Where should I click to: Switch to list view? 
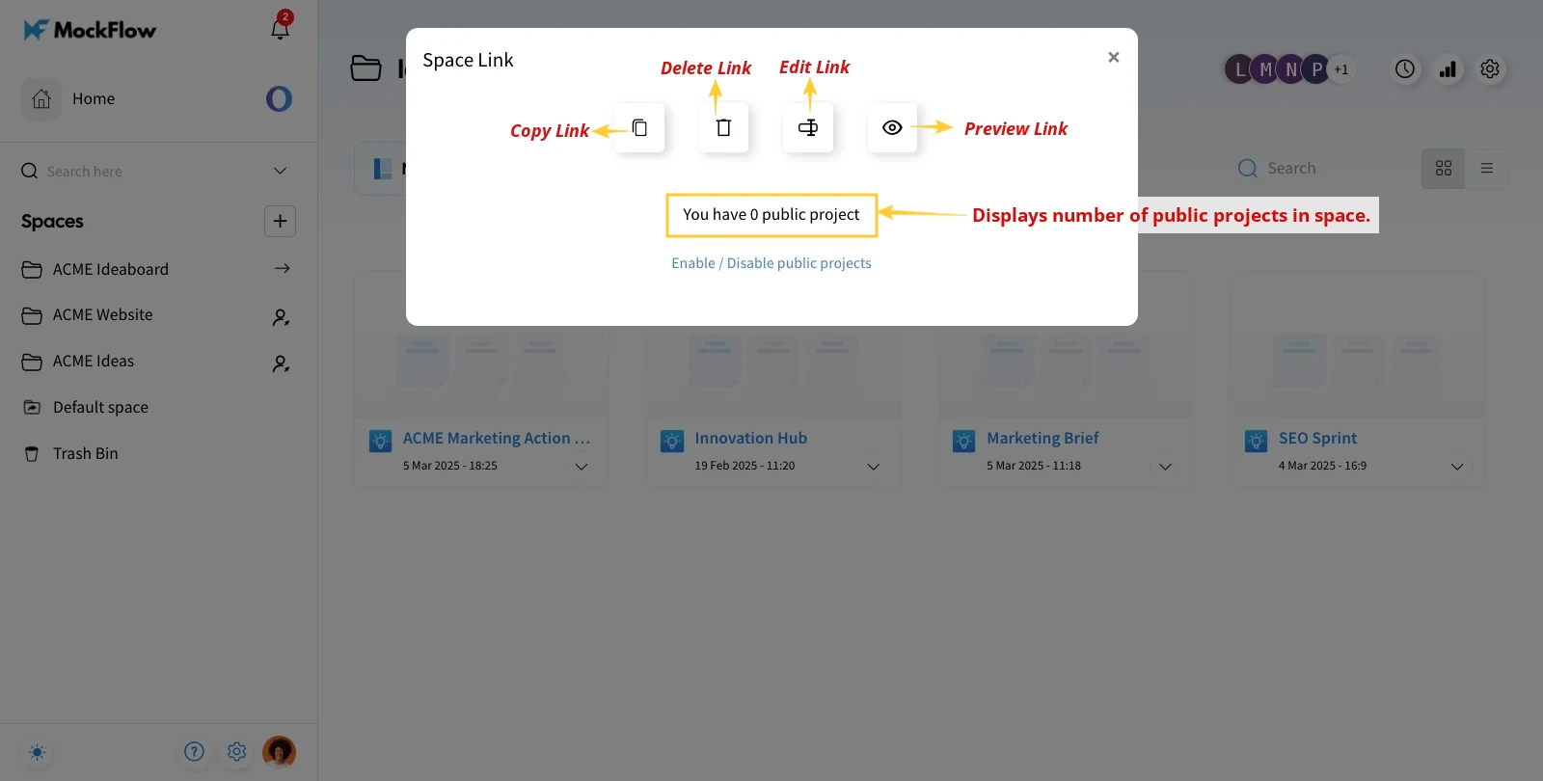1487,168
